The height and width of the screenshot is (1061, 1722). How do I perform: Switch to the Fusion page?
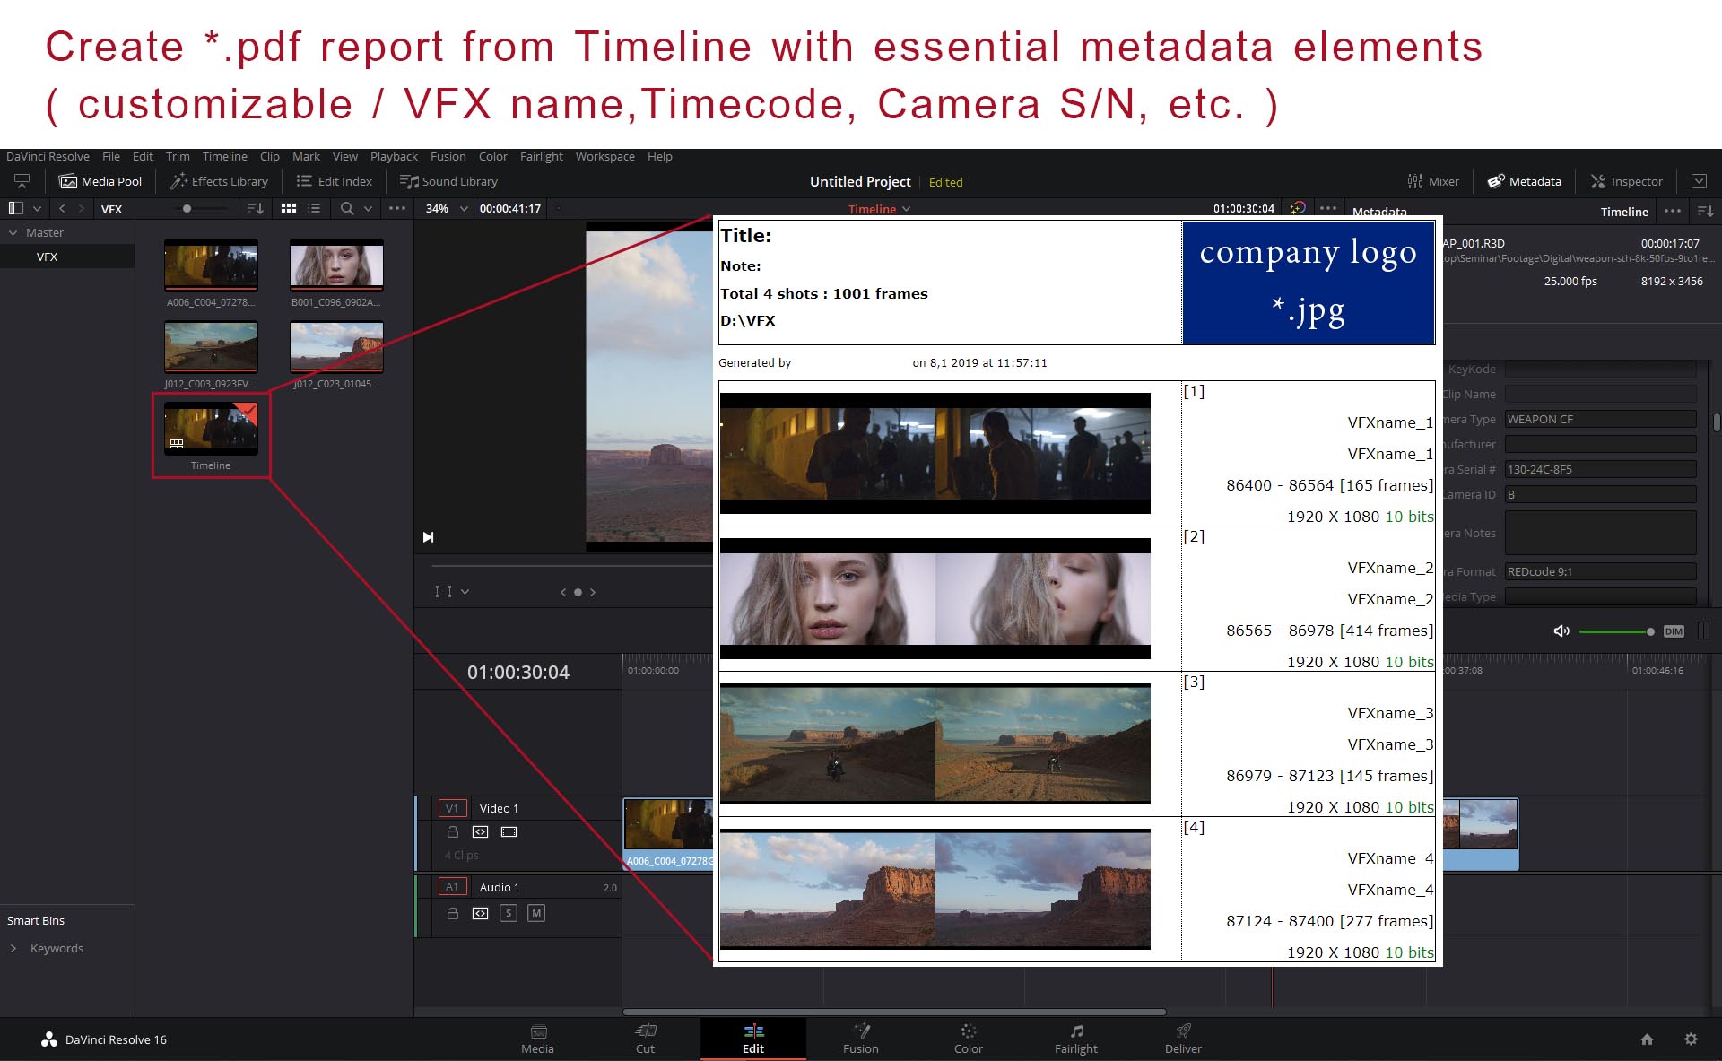pos(861,1039)
